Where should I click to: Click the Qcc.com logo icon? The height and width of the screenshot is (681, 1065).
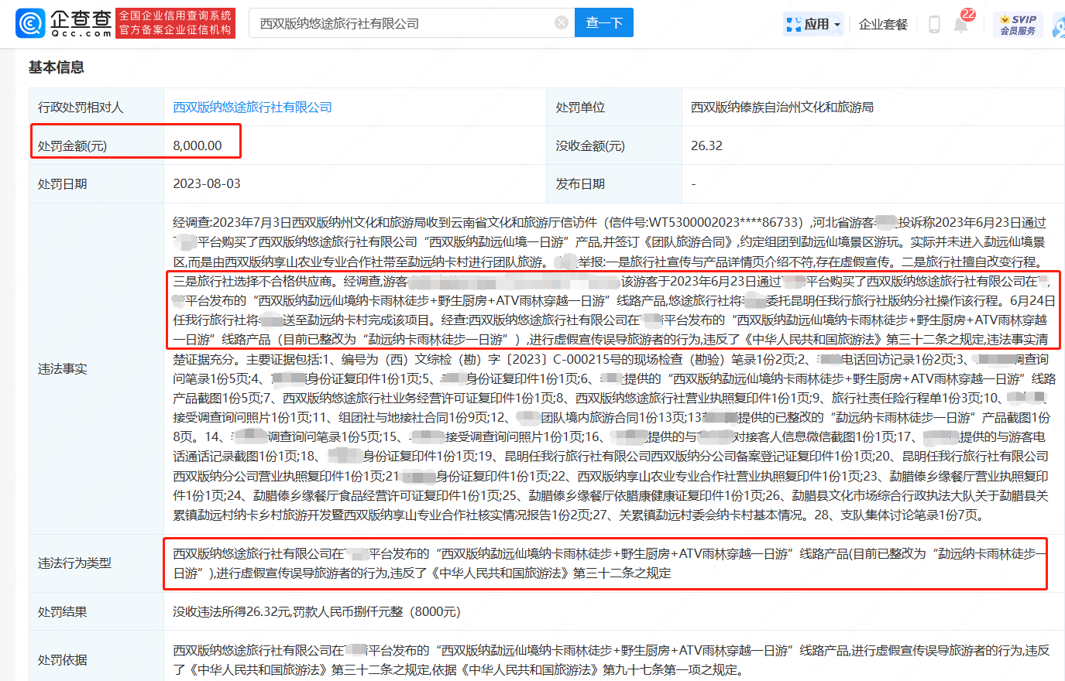(x=30, y=23)
